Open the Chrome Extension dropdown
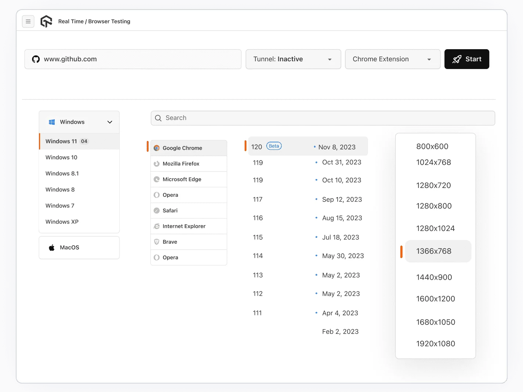Viewport: 523px width, 392px height. [392, 59]
